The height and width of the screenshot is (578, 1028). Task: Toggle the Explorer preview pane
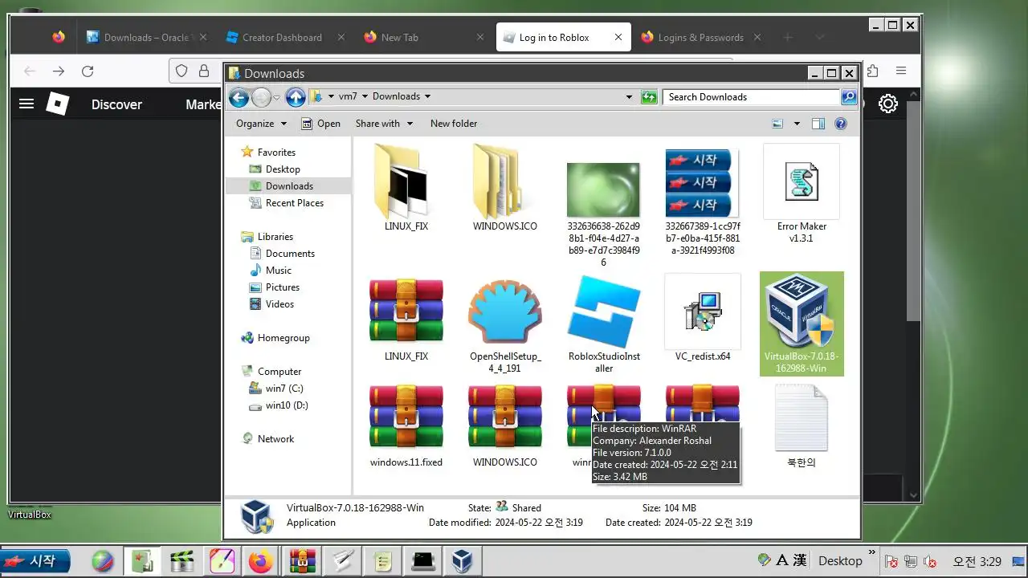(818, 124)
